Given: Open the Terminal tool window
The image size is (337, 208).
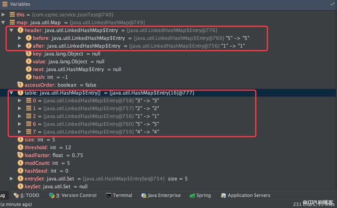Looking at the screenshot, I should (119, 195).
